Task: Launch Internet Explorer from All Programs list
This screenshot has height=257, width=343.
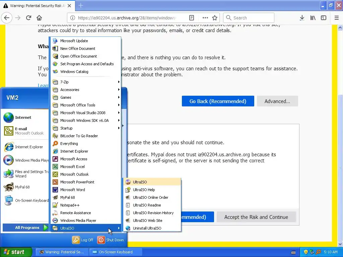Action: pyautogui.click(x=86, y=151)
